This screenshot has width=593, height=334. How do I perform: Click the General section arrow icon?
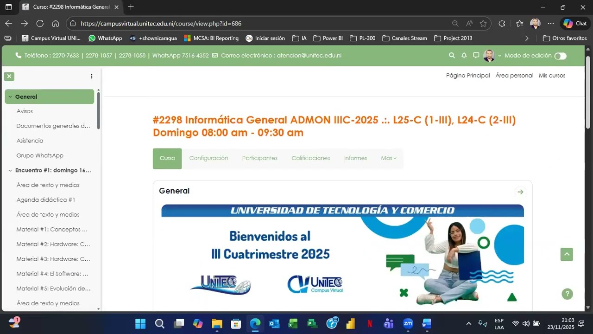tap(520, 192)
